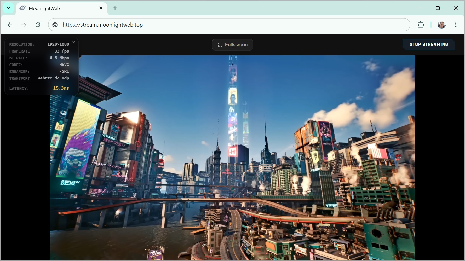Click the 15.3ms latency value
Image resolution: width=465 pixels, height=261 pixels.
point(61,88)
